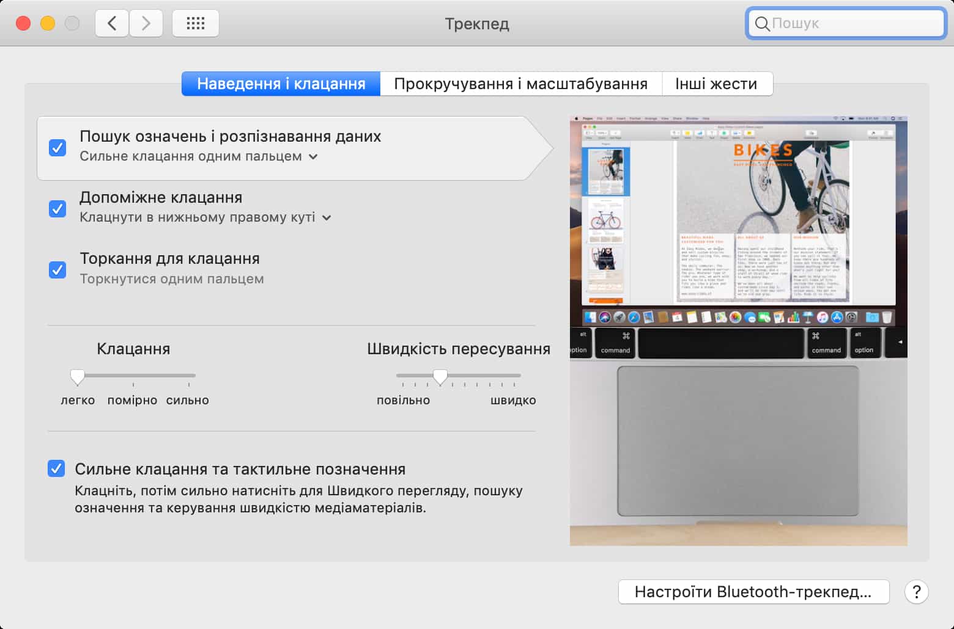The width and height of the screenshot is (954, 629).
Task: Click the "повільно" slider label
Action: (x=404, y=401)
